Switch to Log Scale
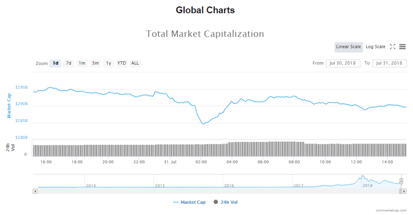This screenshot has height=215, width=413. 375,47
